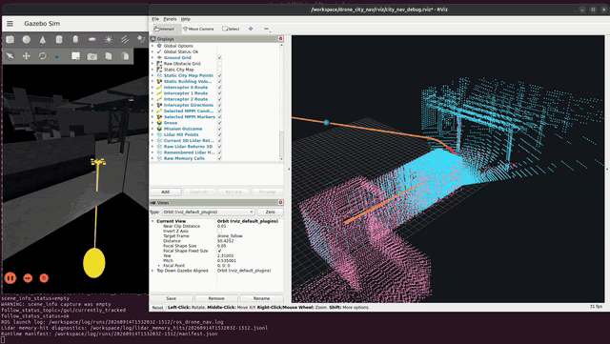Insert an ellipsoid shape in Gazebo
610x344 pixels.
[x=92, y=39]
